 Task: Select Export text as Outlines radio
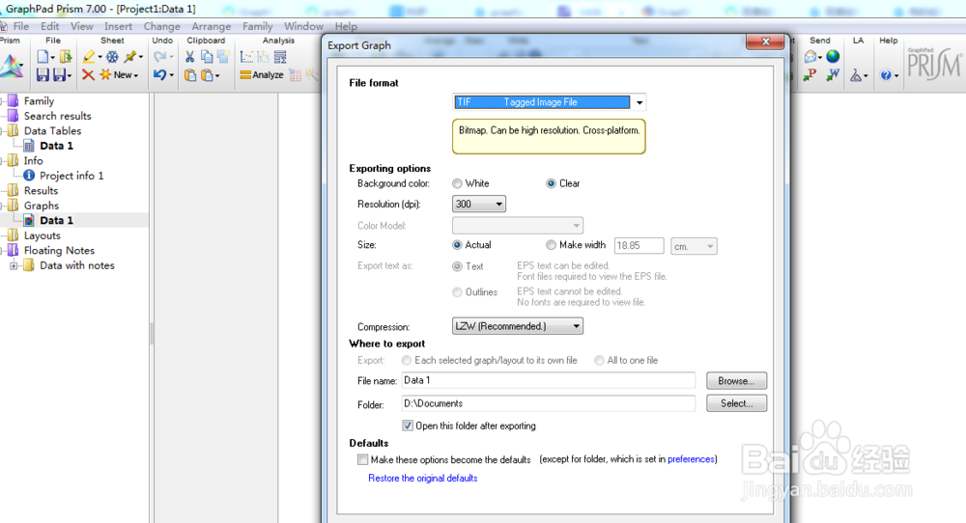pos(457,292)
